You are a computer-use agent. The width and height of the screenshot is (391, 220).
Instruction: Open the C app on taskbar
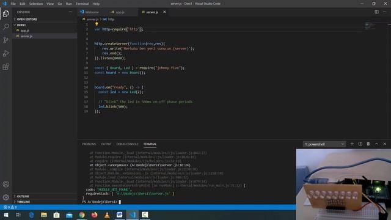[x=145, y=215]
